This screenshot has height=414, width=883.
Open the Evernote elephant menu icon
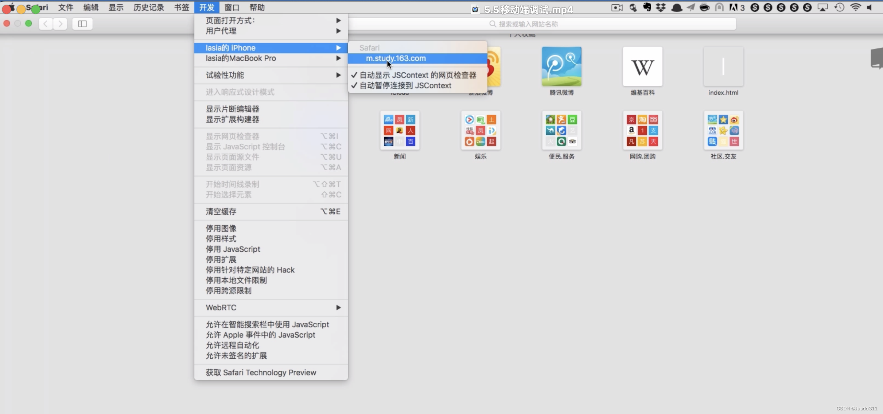[x=647, y=7]
